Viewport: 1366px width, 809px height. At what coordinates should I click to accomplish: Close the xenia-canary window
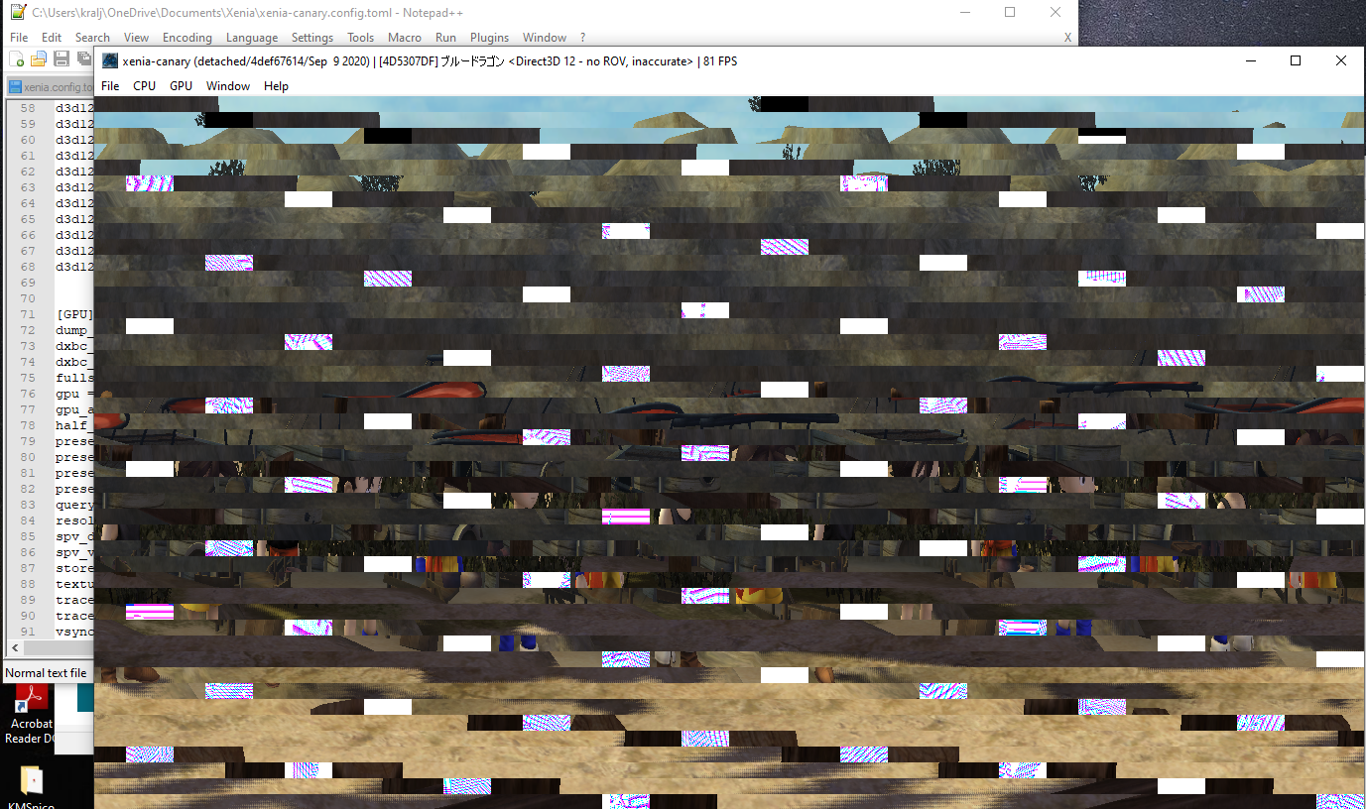coord(1341,60)
